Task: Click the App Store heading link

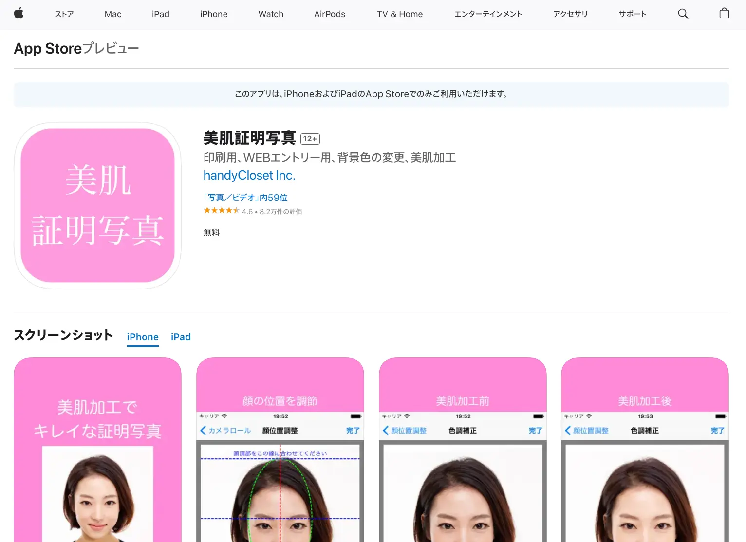Action: [48, 49]
